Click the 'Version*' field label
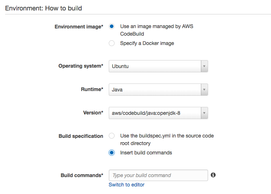This screenshot has width=271, height=194. (93, 113)
